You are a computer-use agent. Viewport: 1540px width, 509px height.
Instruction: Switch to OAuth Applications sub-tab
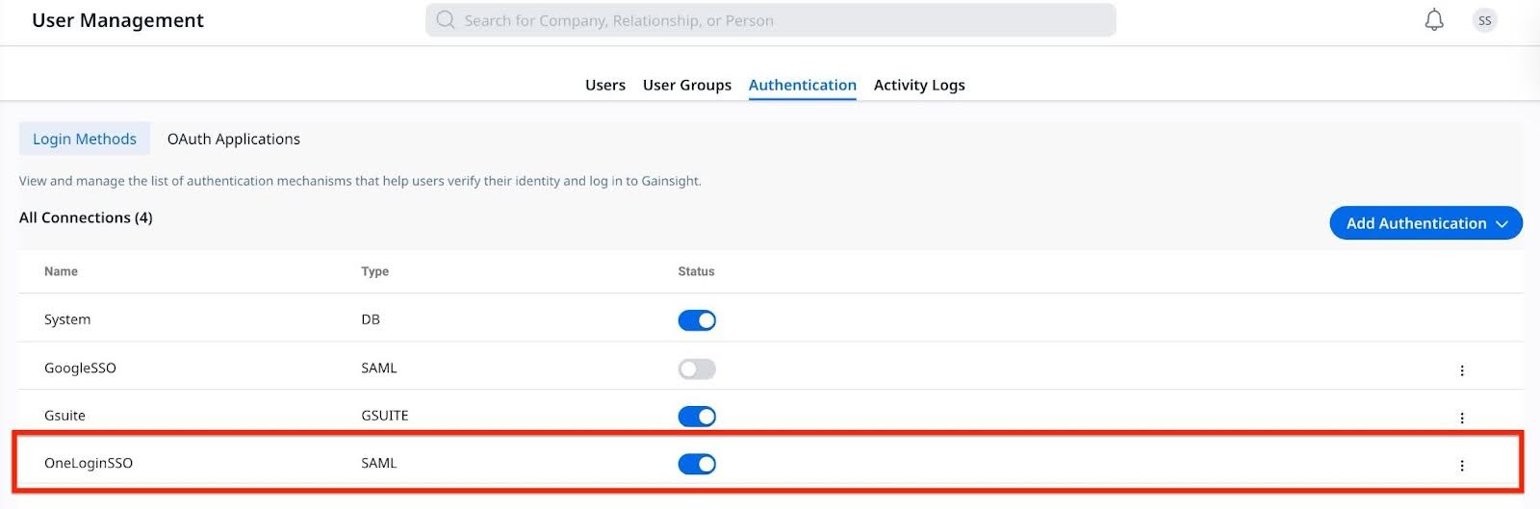[x=233, y=139]
